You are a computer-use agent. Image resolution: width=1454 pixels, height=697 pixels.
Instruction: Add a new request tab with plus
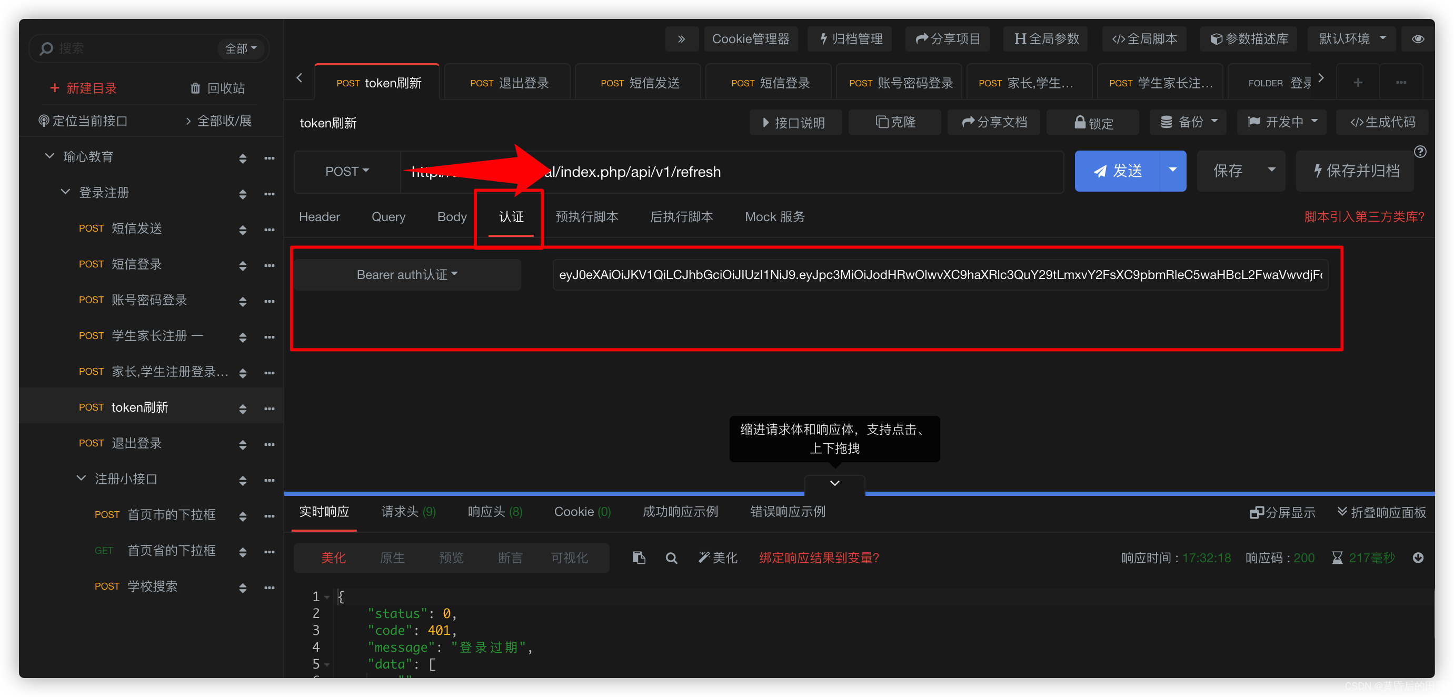coord(1358,83)
